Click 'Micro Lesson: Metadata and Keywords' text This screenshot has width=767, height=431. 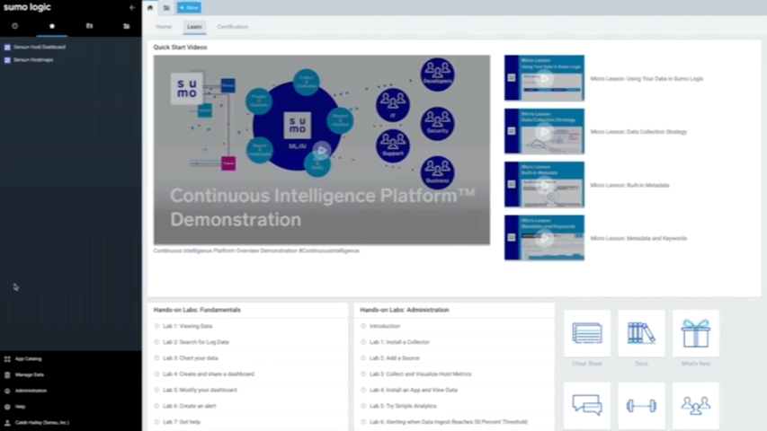click(x=638, y=239)
